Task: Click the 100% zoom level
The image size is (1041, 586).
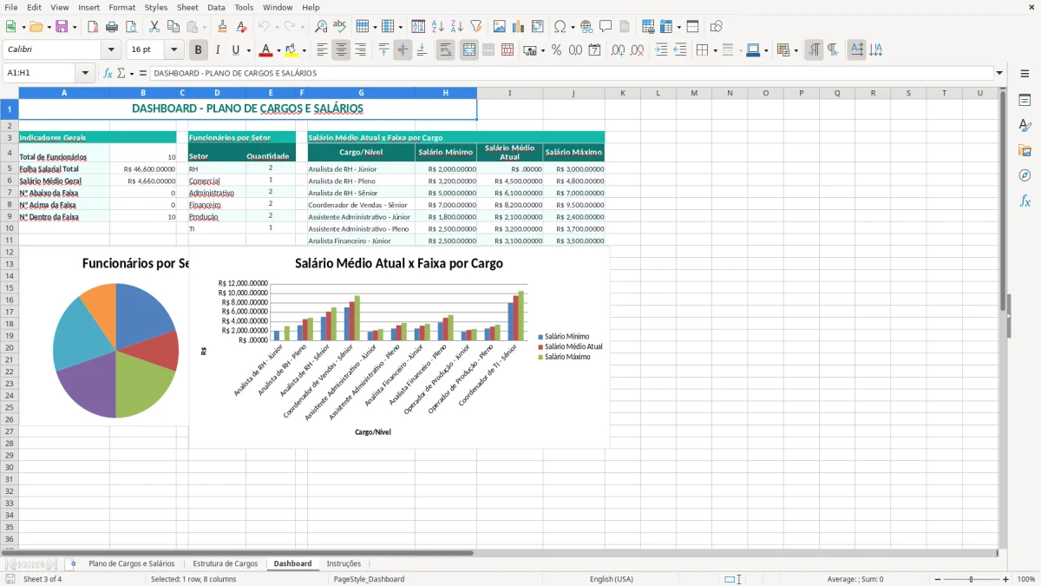Action: click(1026, 579)
